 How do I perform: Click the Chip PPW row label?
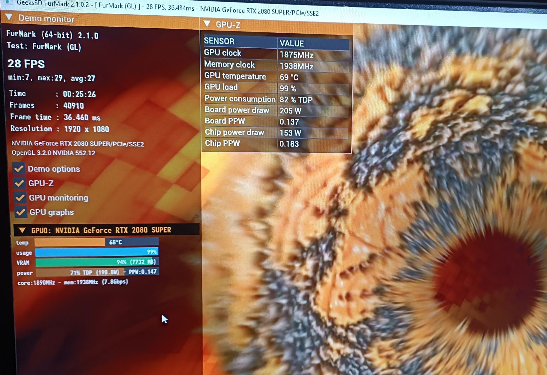click(222, 143)
